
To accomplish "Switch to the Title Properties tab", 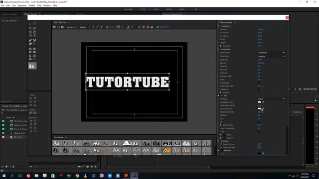I will 226,22.
